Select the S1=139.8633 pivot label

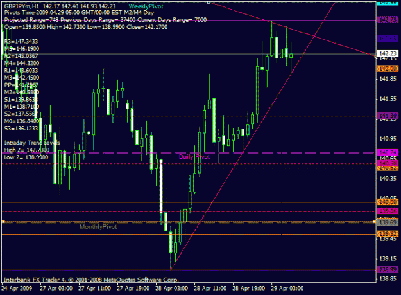(x=21, y=100)
